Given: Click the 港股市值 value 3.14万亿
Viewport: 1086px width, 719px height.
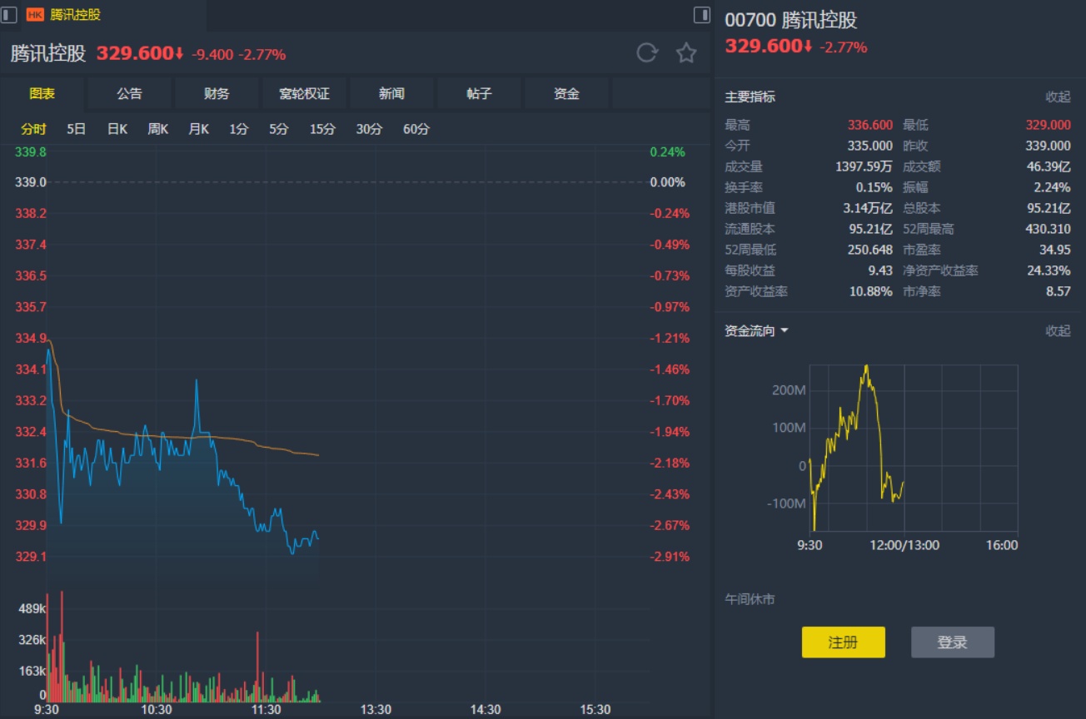Looking at the screenshot, I should point(868,208).
